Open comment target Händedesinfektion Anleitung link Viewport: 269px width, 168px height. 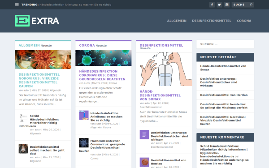coord(224,162)
